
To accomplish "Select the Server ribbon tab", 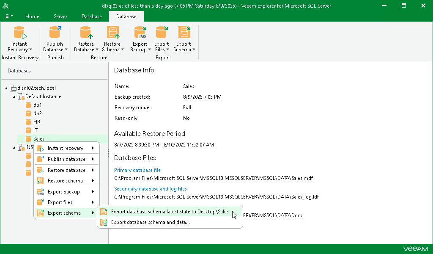I will tap(60, 17).
